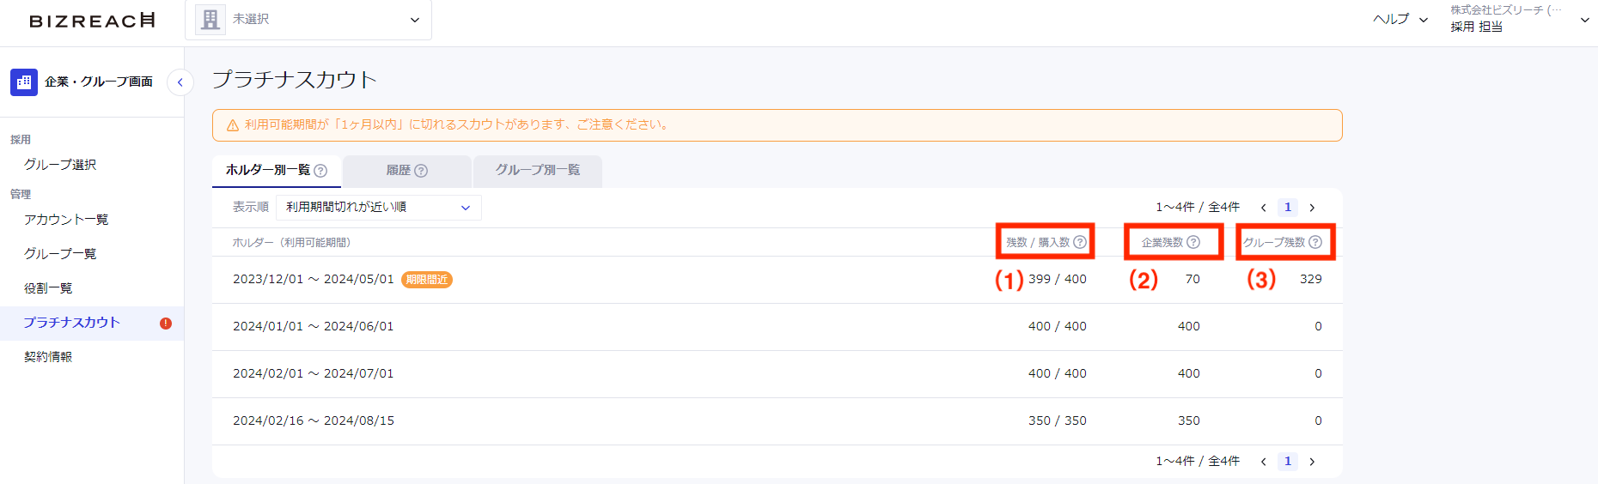Open 契約情報 in the sidebar
Screen dimensions: 1598x484
point(48,357)
